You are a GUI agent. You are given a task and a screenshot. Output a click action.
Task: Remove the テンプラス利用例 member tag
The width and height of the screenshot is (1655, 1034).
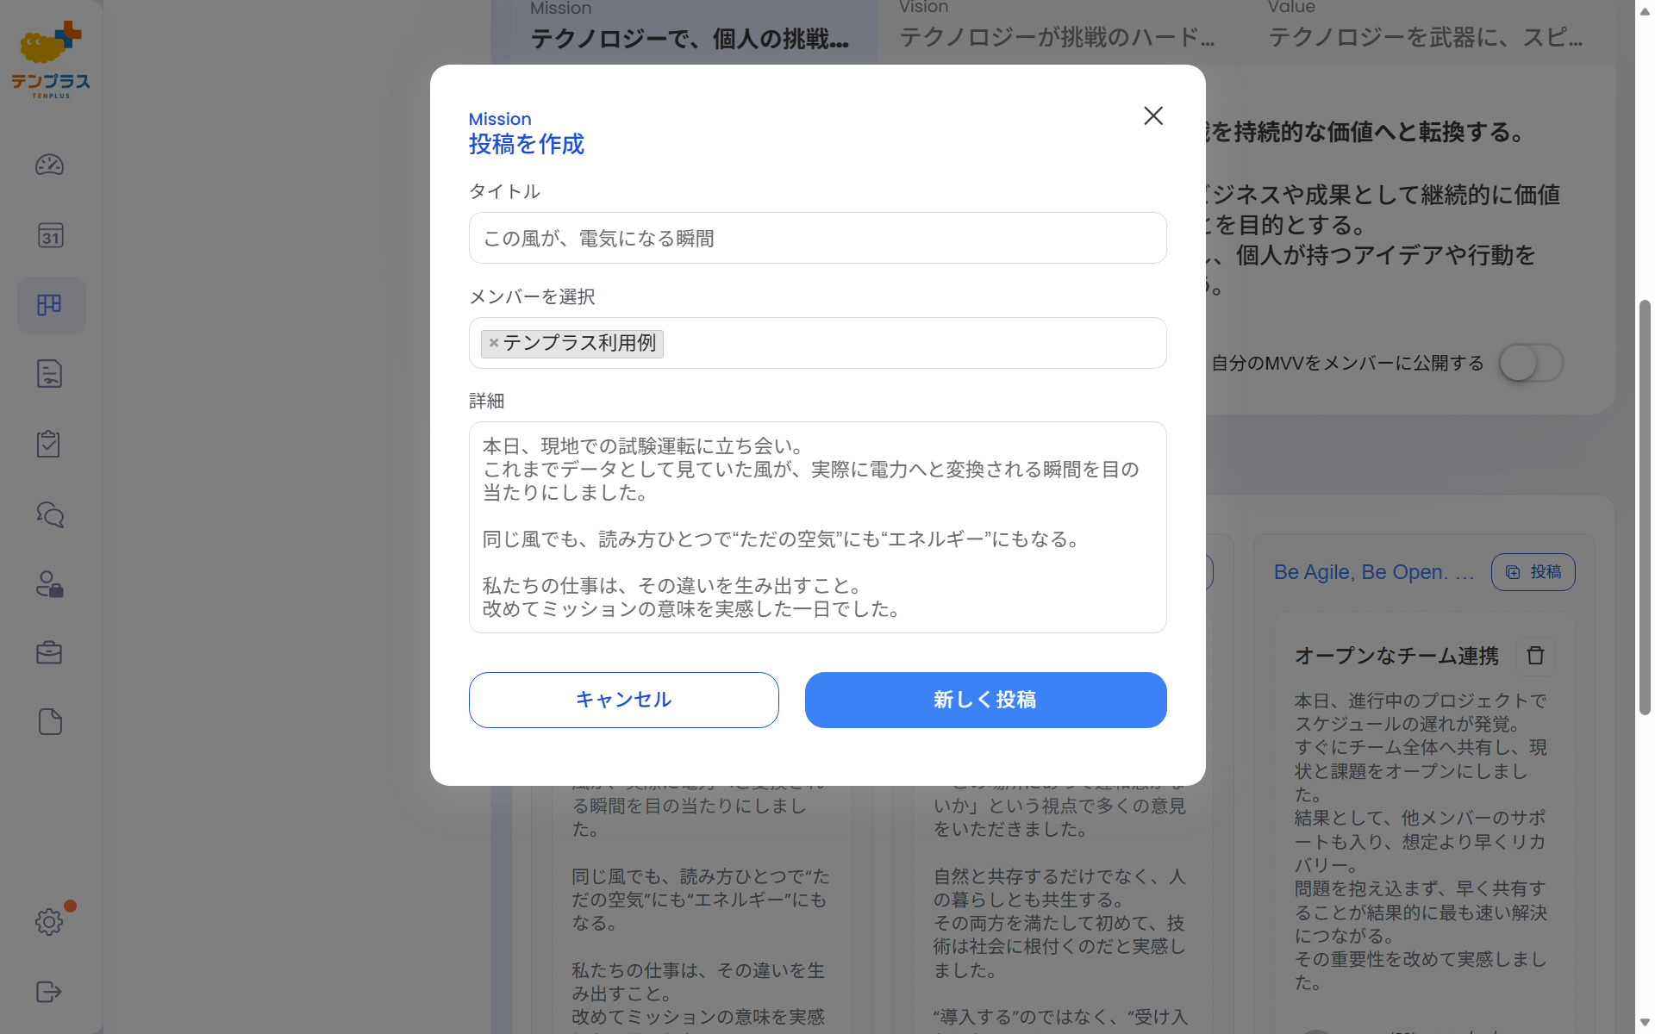(494, 343)
